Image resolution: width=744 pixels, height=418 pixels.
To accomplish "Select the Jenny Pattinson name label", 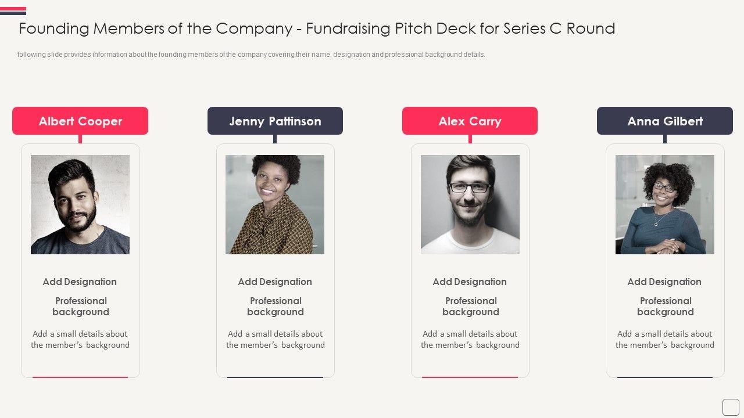I will [x=275, y=121].
